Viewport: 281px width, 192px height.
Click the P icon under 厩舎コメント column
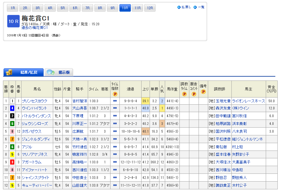tap(194, 94)
